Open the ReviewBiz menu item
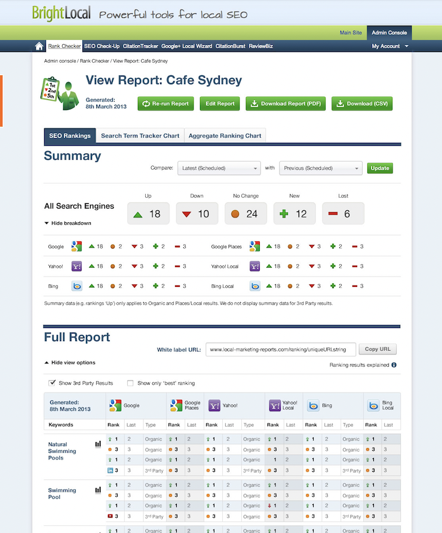Viewport: 442px width, 533px height. coord(261,46)
